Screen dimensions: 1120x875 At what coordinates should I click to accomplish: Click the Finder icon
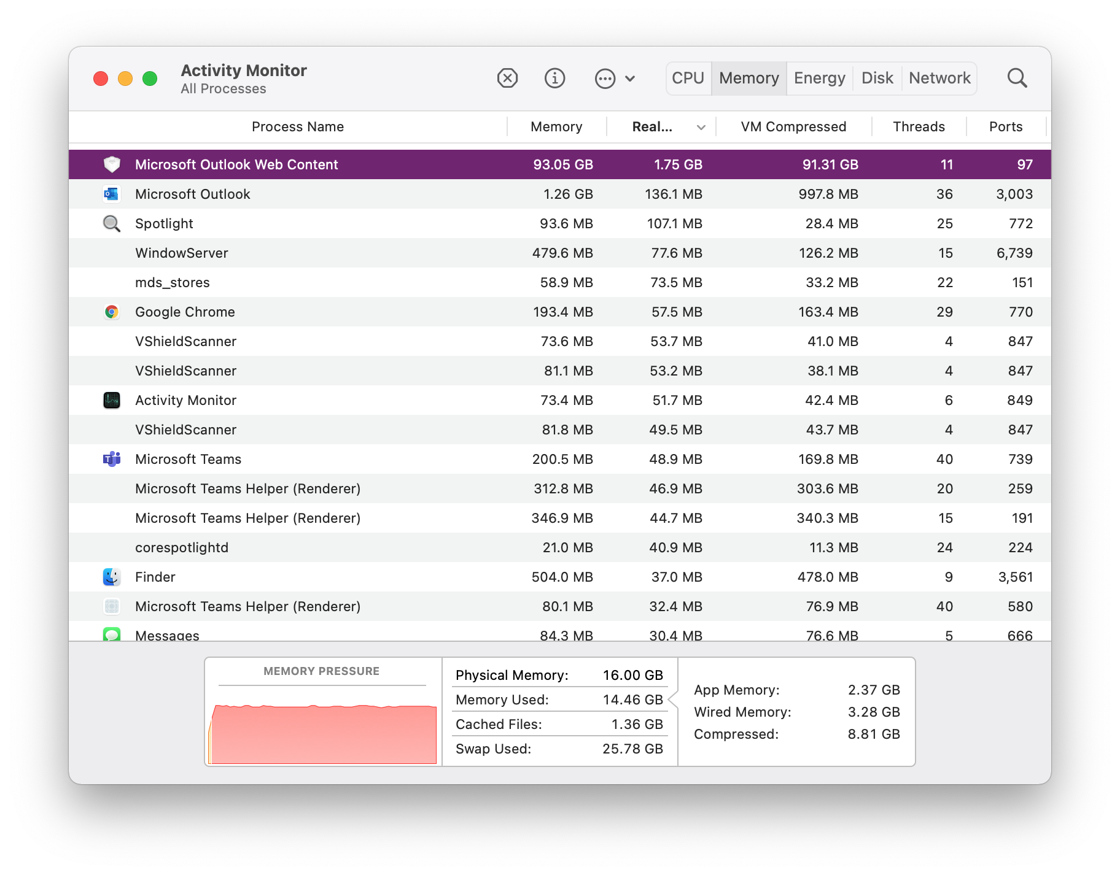(112, 577)
